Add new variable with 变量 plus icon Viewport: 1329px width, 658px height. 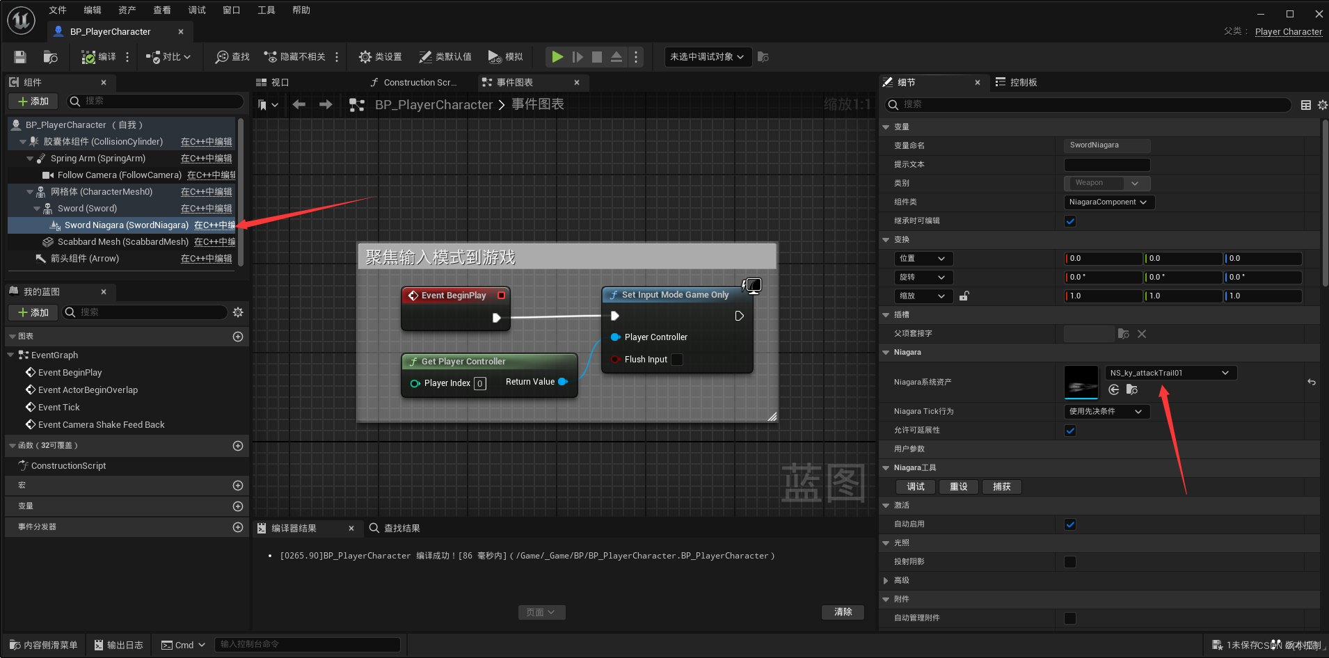pos(238,506)
